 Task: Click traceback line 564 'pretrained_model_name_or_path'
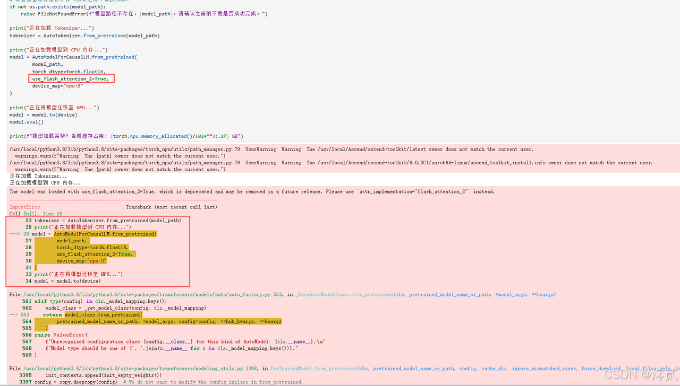point(151,321)
